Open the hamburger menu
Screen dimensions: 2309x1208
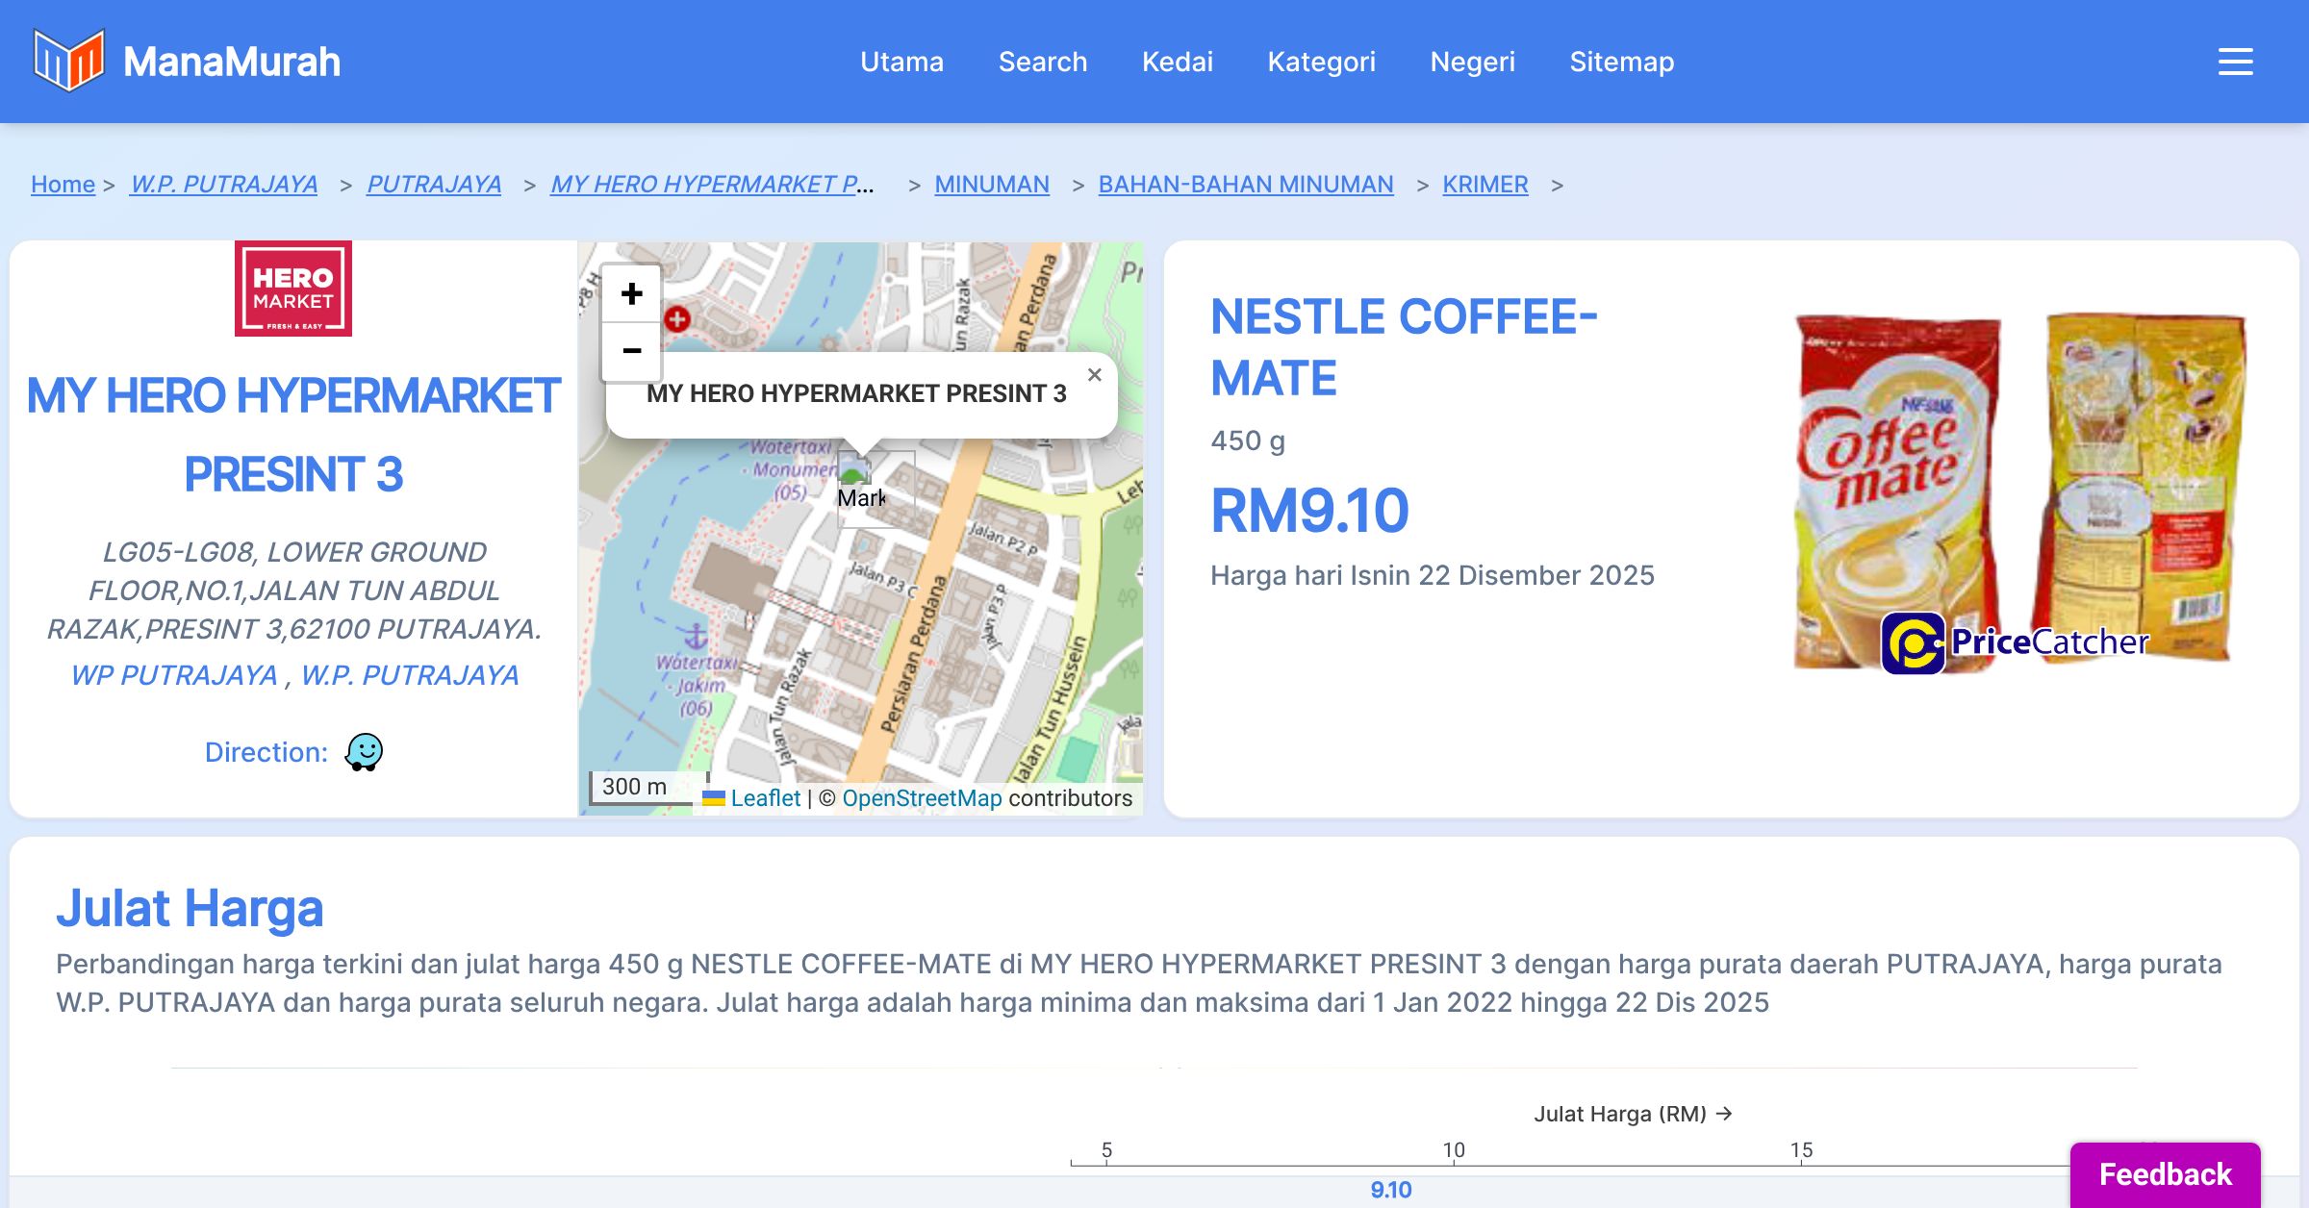2235,62
